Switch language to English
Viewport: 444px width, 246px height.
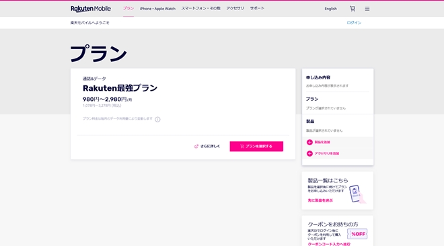tap(330, 9)
